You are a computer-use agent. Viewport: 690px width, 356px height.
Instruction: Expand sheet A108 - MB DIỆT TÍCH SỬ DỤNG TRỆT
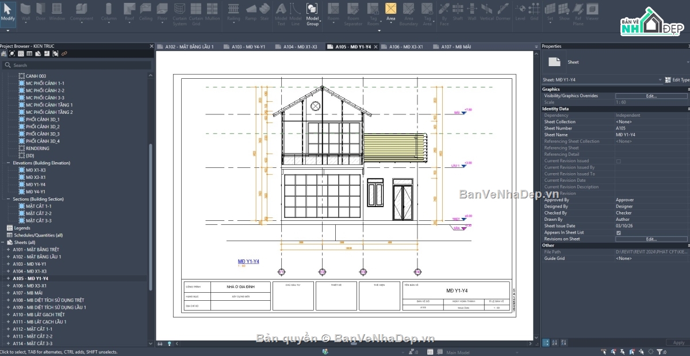coord(8,300)
